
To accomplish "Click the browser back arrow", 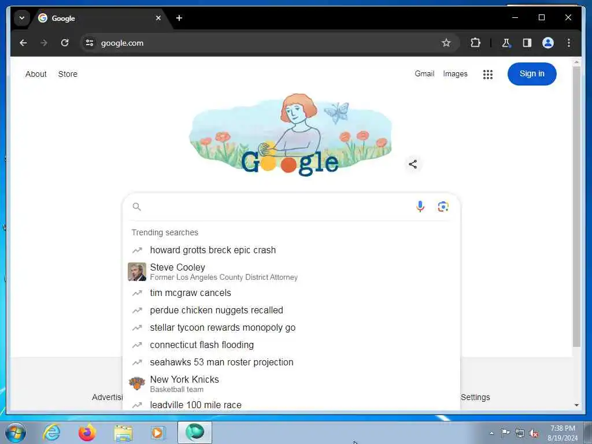I will click(x=23, y=43).
